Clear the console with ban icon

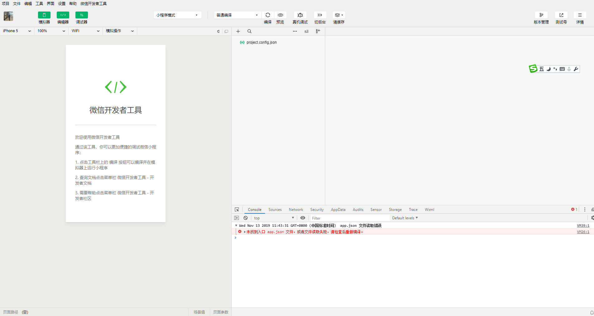[246, 218]
